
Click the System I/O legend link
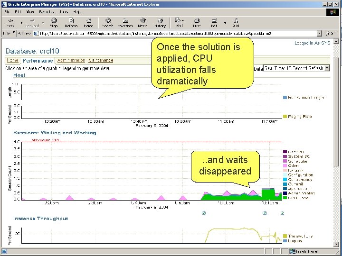pyautogui.click(x=299, y=156)
